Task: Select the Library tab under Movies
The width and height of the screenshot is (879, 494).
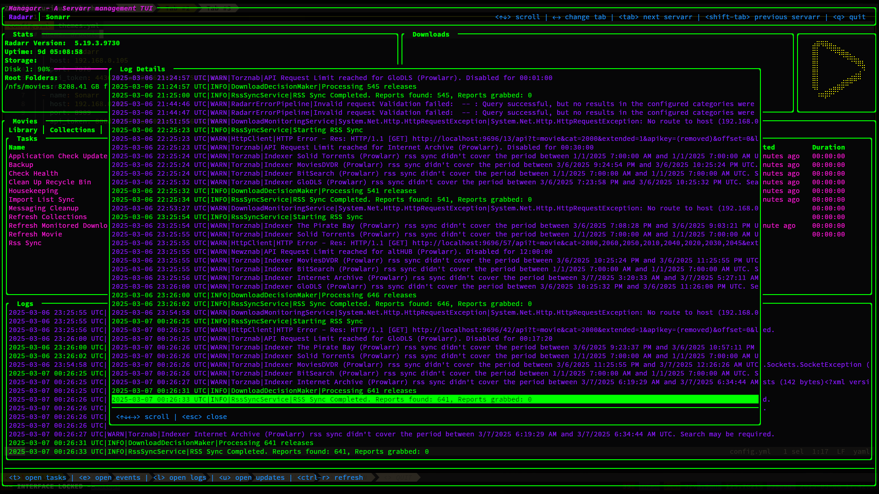Action: (x=23, y=130)
